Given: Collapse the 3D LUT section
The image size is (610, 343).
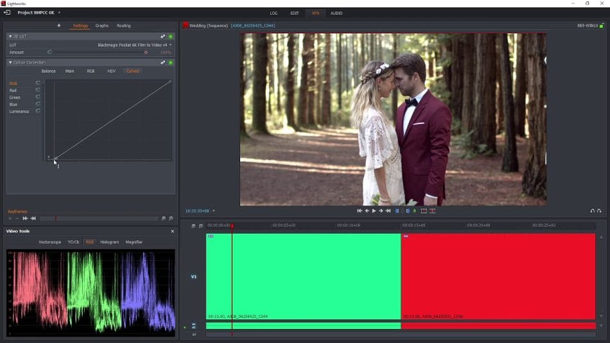Looking at the screenshot, I should (10, 36).
